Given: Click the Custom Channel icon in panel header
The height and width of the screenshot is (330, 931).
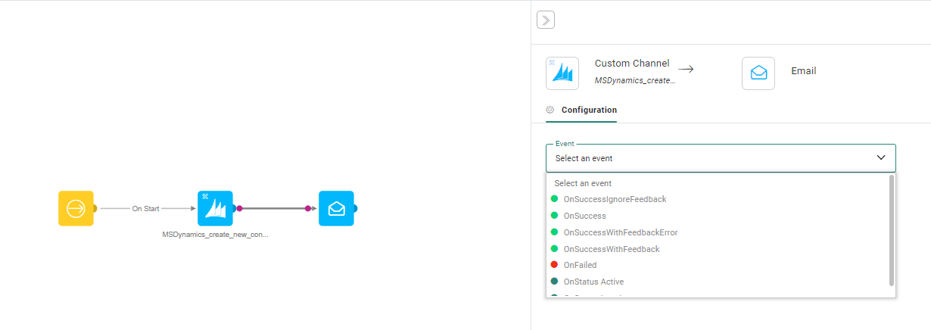Looking at the screenshot, I should [562, 73].
